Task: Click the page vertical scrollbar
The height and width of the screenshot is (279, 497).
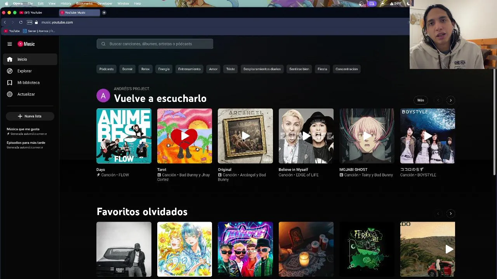Action: [x=495, y=122]
